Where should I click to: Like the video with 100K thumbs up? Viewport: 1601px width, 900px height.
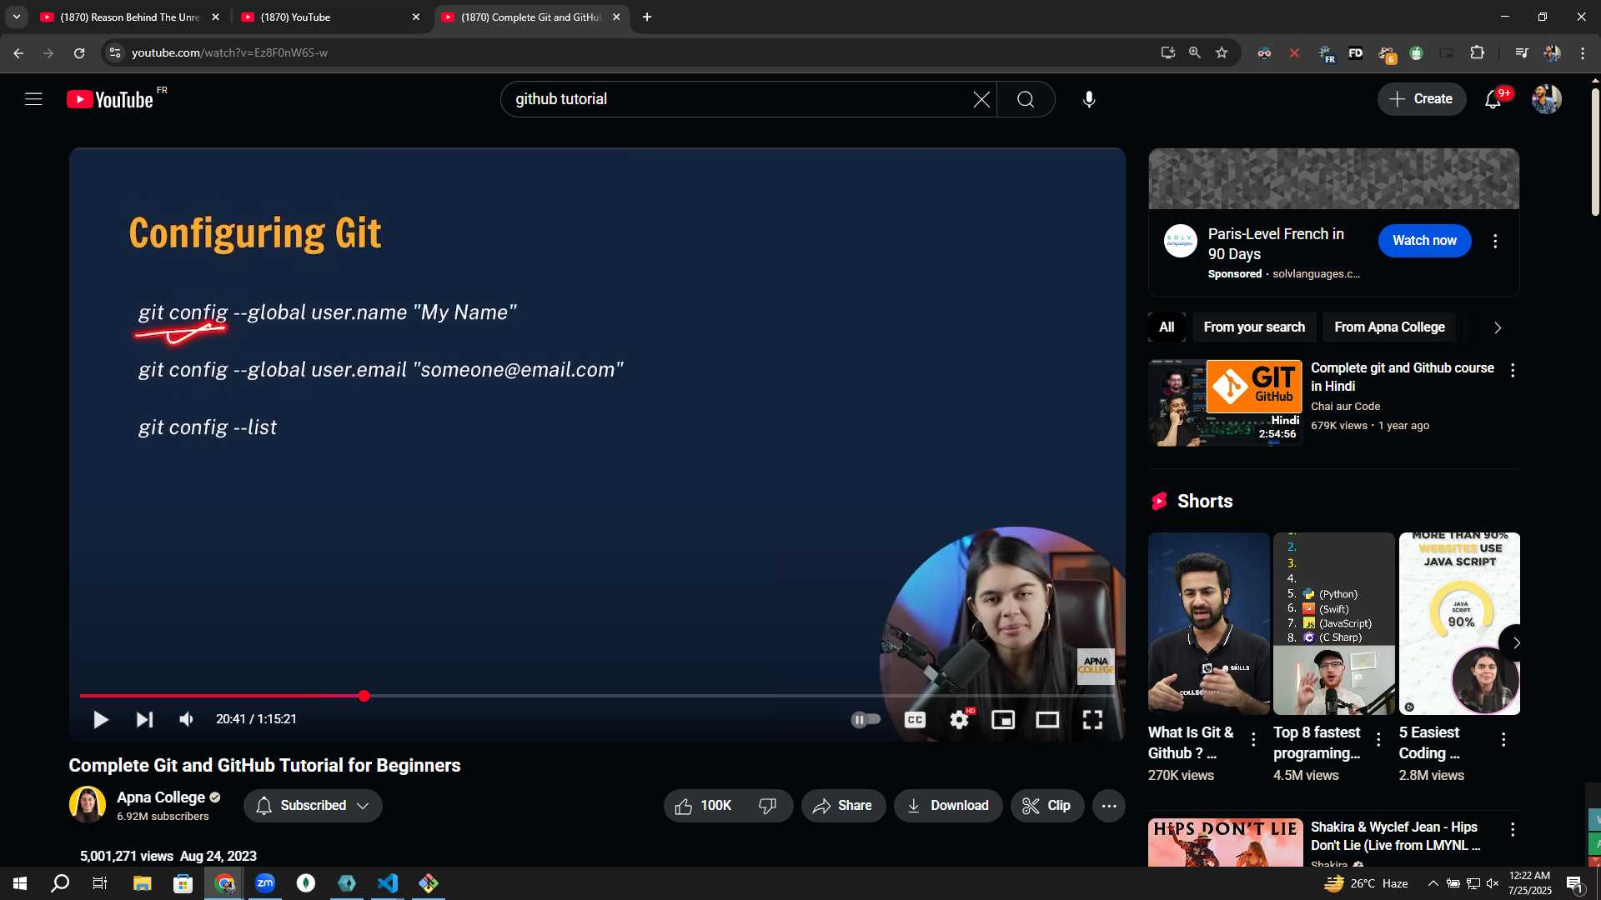pos(703,806)
